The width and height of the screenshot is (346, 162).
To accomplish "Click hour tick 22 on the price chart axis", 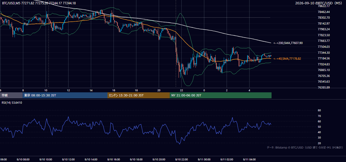I will 181,90.
